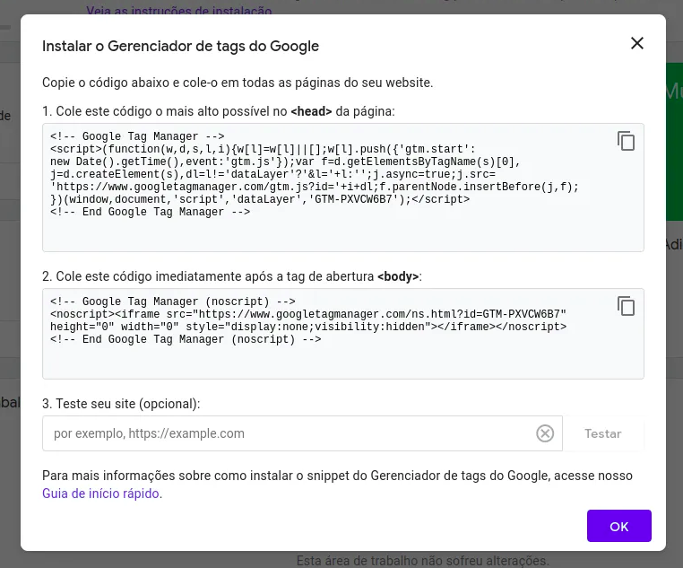Clear the test site URL field
Image resolution: width=683 pixels, height=568 pixels.
tap(545, 433)
